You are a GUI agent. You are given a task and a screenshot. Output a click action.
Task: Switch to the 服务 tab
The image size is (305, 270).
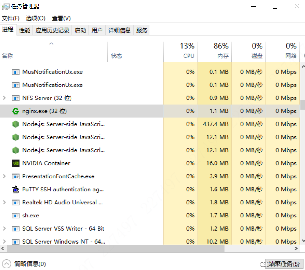[x=142, y=30]
